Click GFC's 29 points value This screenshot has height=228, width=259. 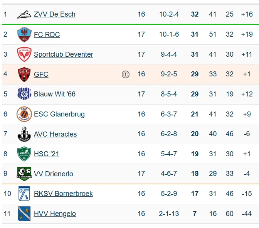[195, 74]
